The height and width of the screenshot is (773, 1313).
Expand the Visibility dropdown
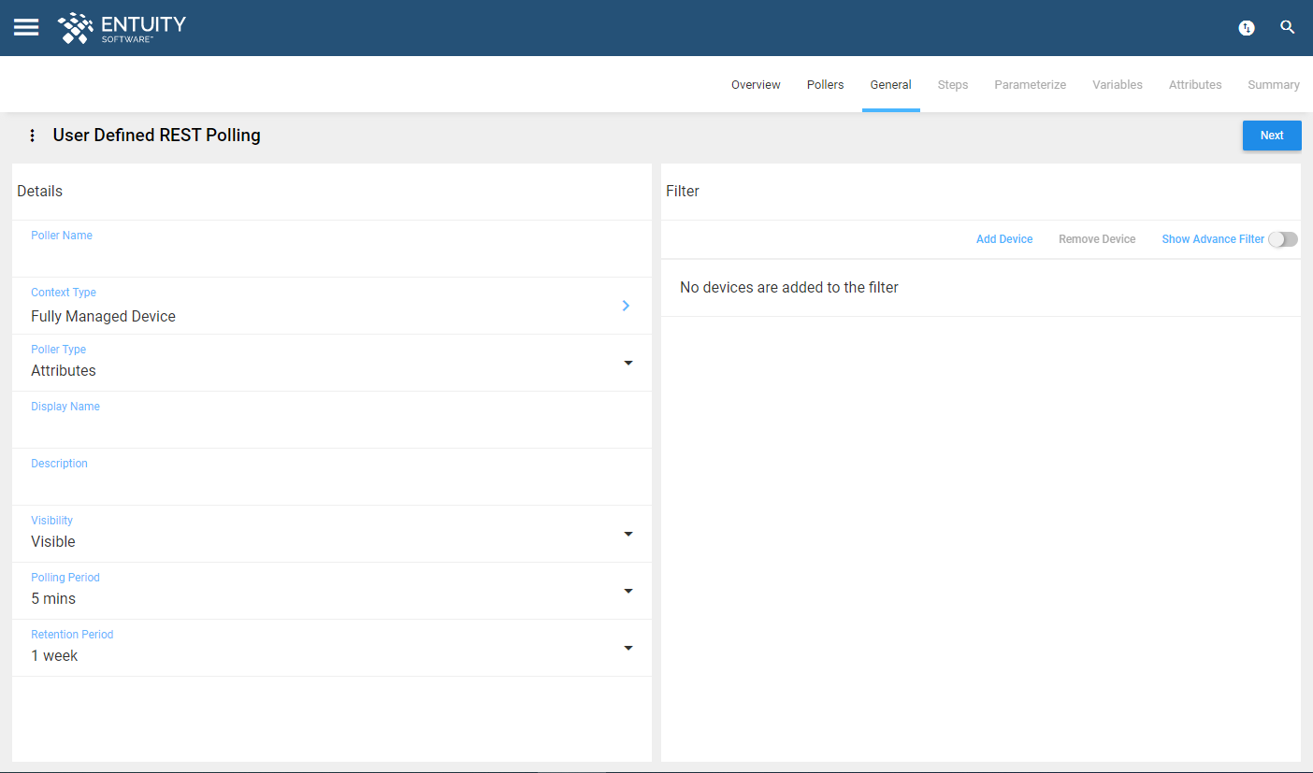[628, 534]
